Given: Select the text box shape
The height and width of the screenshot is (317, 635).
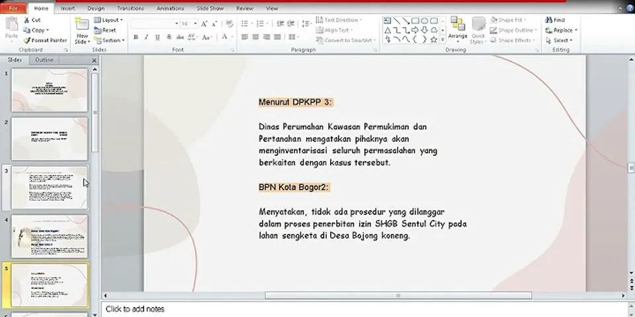Looking at the screenshot, I should pos(388,20).
